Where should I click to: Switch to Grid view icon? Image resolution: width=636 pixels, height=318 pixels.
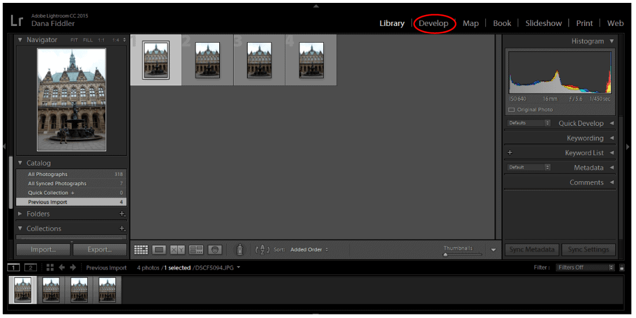pyautogui.click(x=141, y=250)
